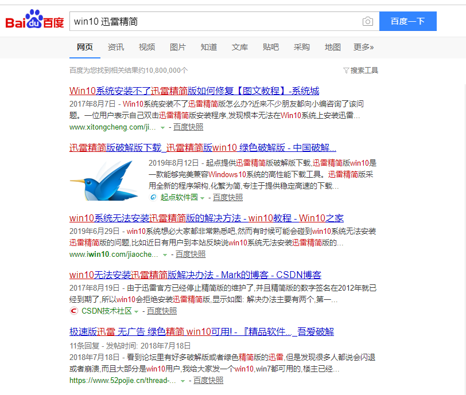Click the date 2017年8月19日
The image size is (466, 395).
pos(95,288)
